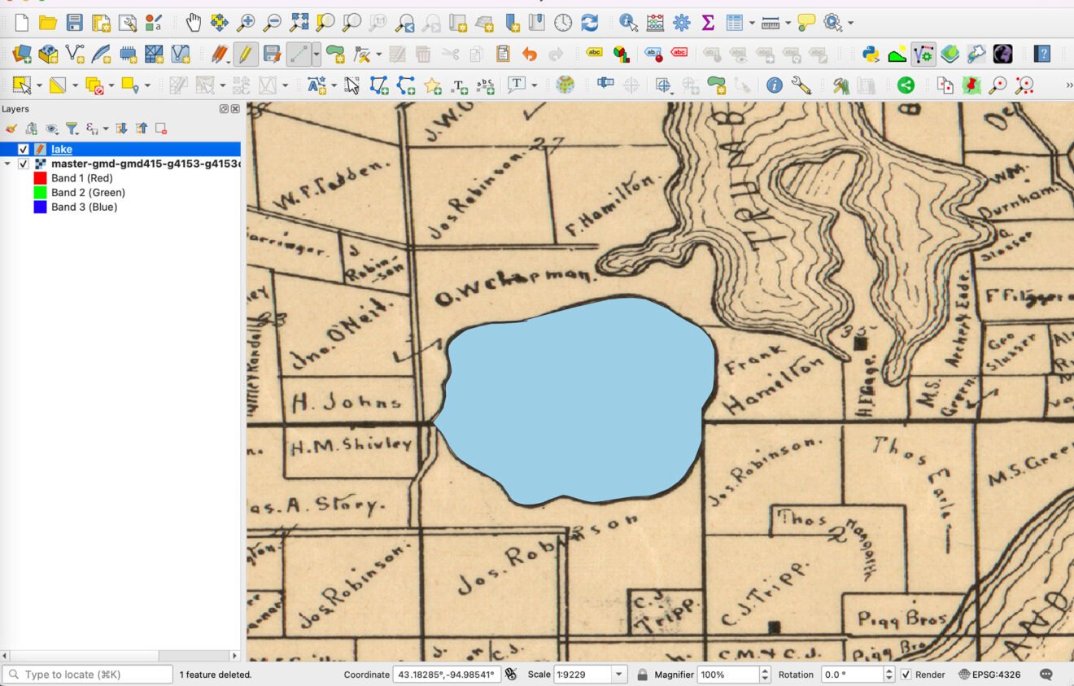Hide the master-gmd raster layer
This screenshot has width=1074, height=686.
[24, 163]
